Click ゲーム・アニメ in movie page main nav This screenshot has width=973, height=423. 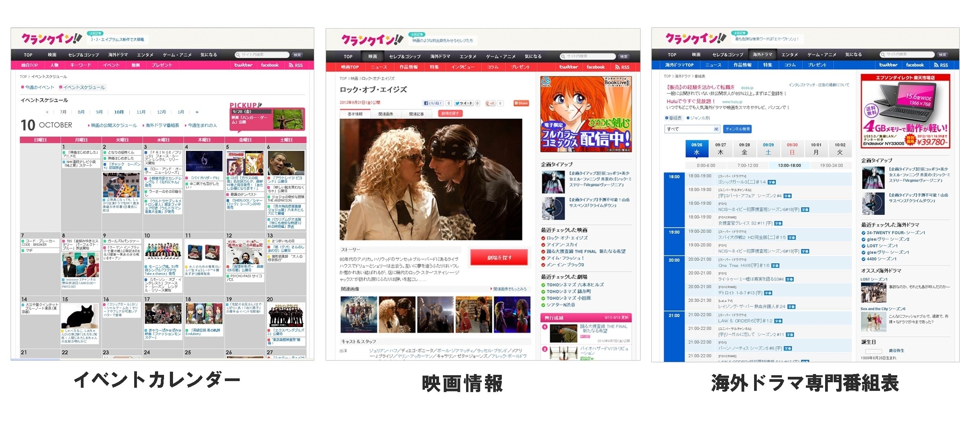501,56
